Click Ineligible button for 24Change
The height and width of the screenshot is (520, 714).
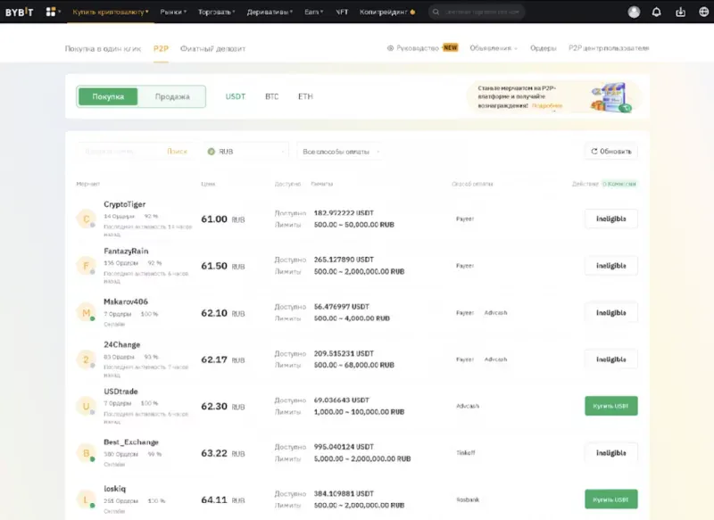[611, 359]
